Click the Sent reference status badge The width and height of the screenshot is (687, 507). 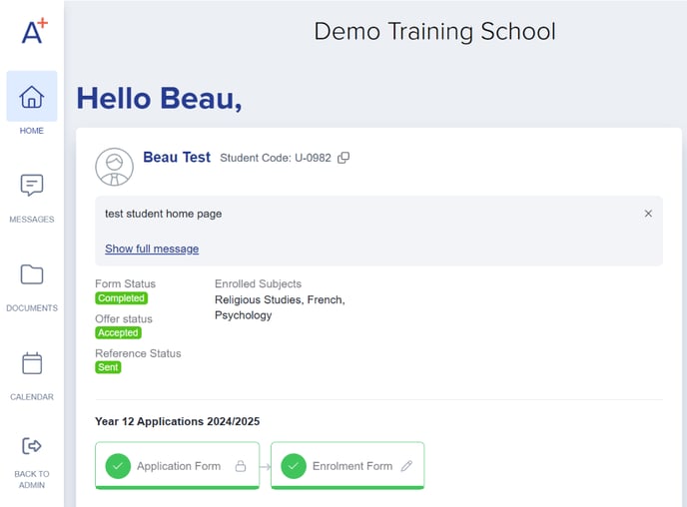pos(108,367)
